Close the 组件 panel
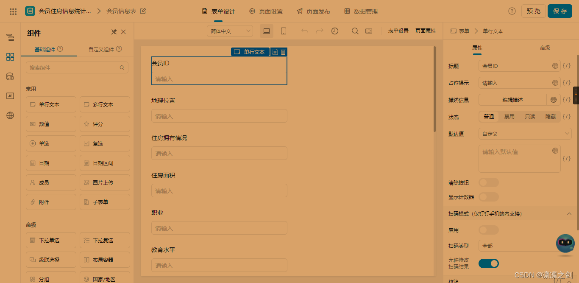The height and width of the screenshot is (283, 579). coord(123,32)
